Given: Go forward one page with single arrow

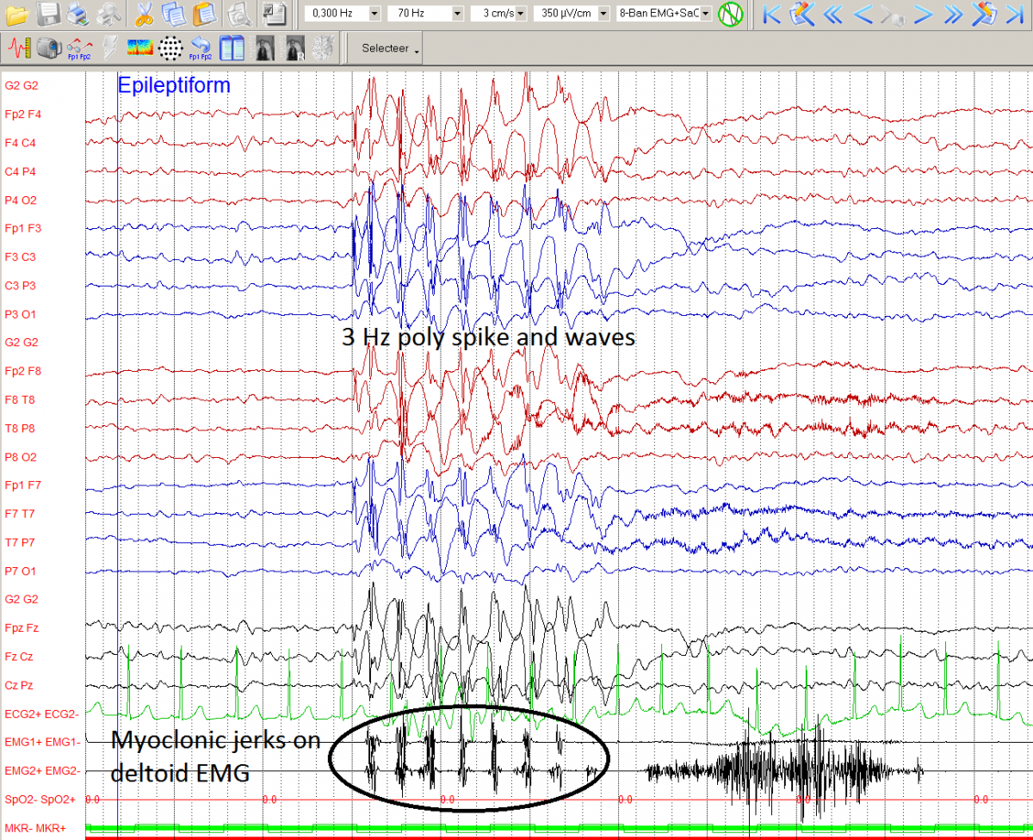Looking at the screenshot, I should click(923, 14).
